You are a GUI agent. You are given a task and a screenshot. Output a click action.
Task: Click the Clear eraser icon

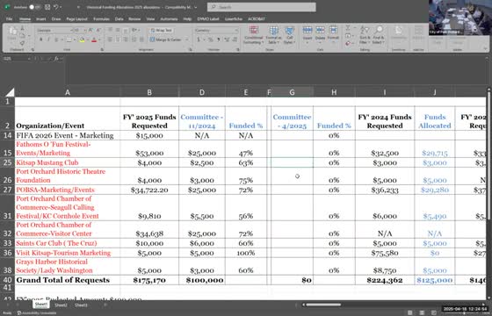pos(348,43)
